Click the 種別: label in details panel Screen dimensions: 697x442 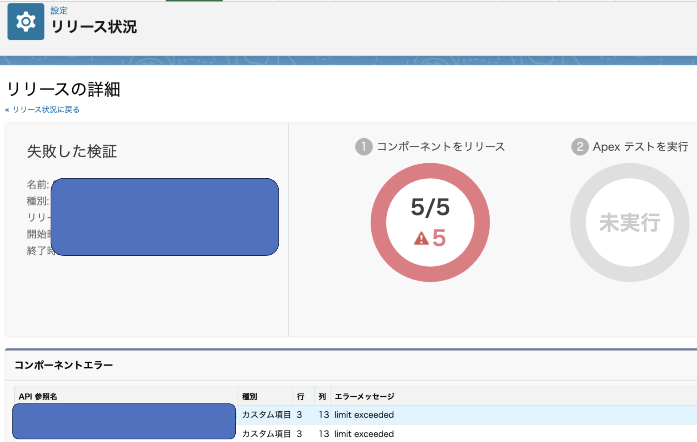click(x=38, y=201)
